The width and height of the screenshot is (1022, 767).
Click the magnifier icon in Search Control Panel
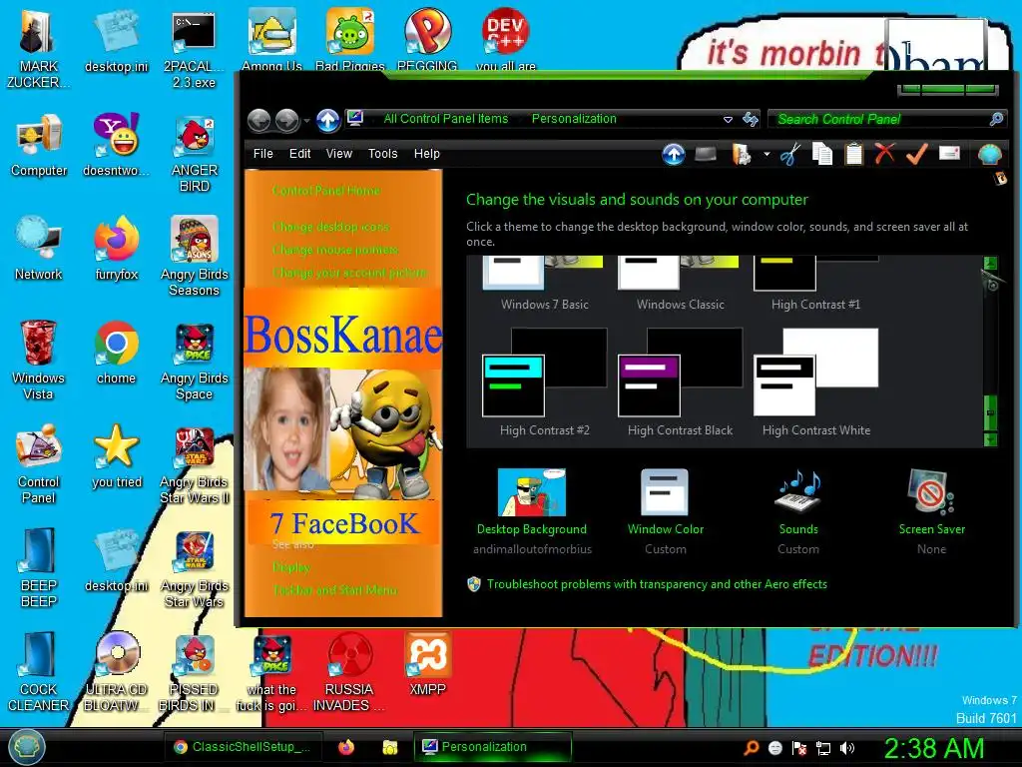pyautogui.click(x=996, y=119)
